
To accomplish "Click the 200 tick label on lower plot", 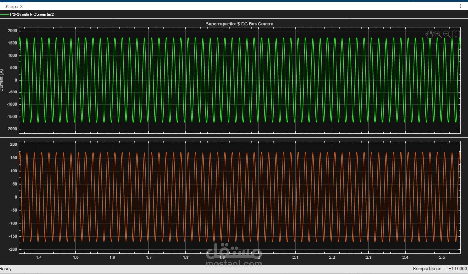I will click(14, 144).
